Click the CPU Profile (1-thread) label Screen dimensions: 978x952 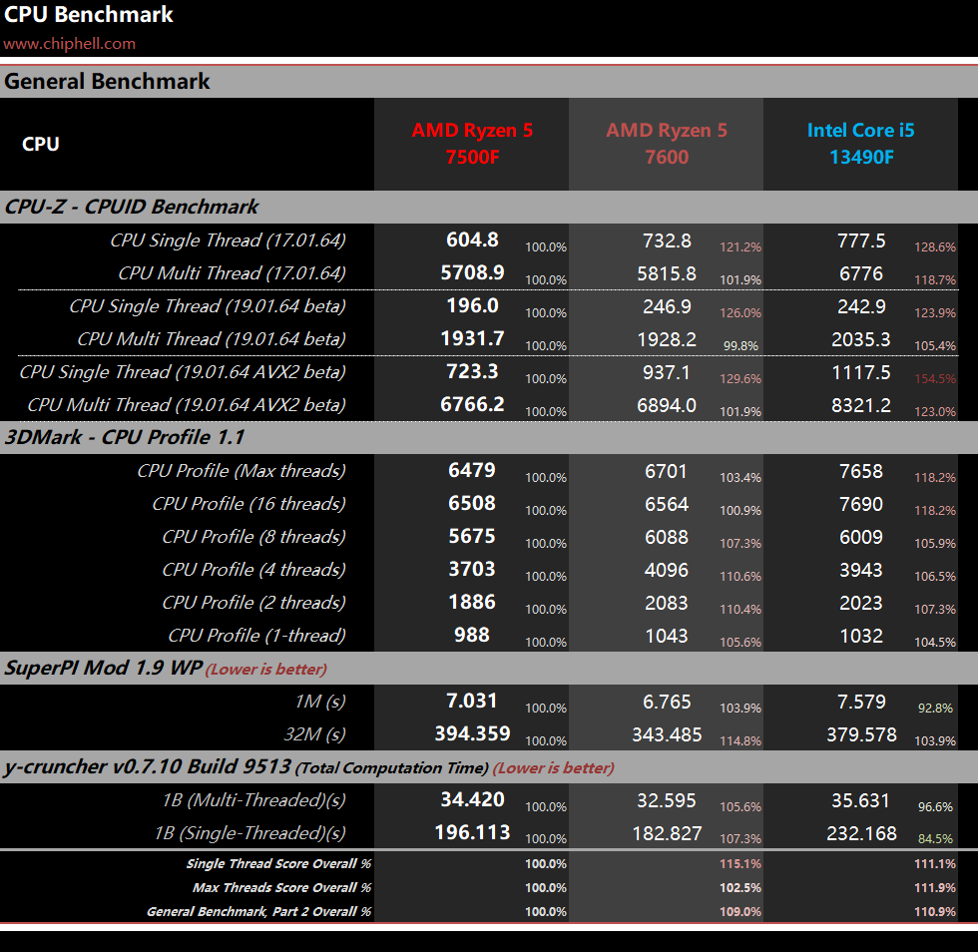tap(257, 637)
